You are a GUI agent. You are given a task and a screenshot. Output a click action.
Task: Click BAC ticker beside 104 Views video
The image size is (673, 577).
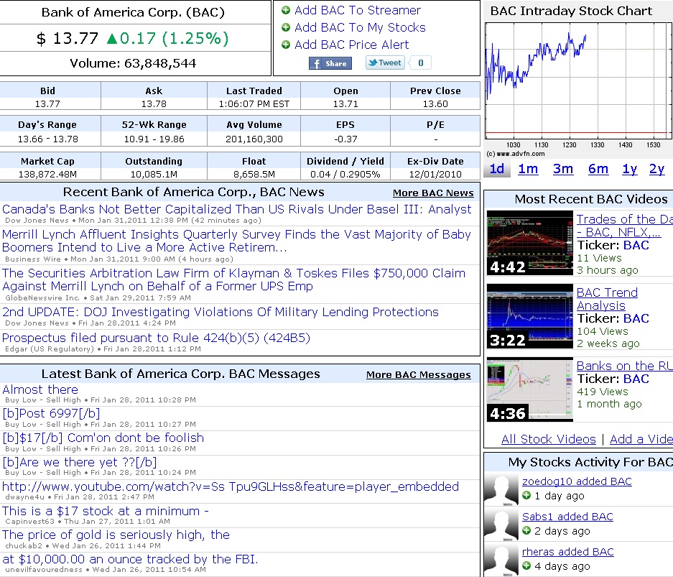pos(636,318)
